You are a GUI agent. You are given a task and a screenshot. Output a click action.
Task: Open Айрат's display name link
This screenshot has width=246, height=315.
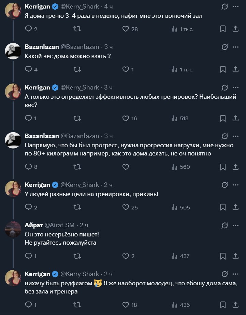(x=33, y=225)
